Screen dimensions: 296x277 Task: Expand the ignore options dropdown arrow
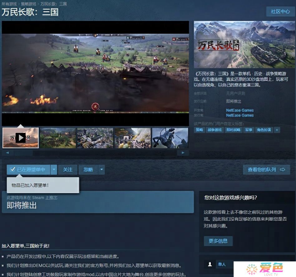(x=102, y=170)
